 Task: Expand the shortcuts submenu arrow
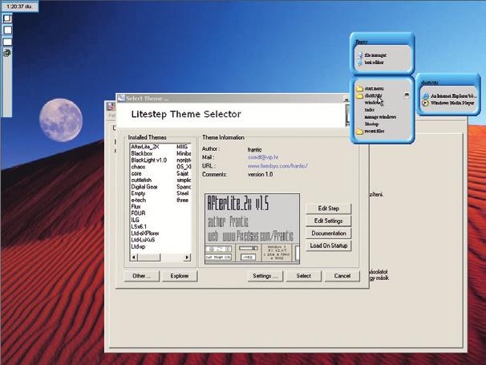[407, 95]
